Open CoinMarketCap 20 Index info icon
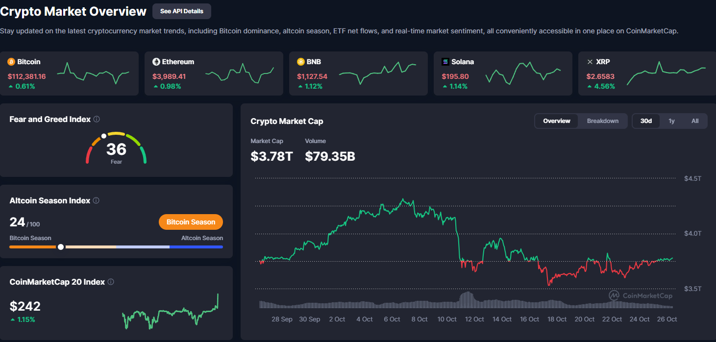Screen dimensions: 716x342 pos(111,282)
